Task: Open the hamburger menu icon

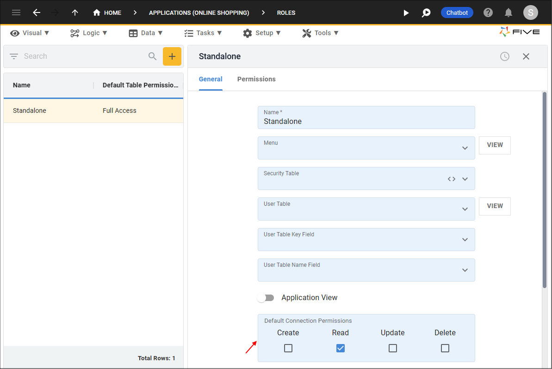Action: click(16, 12)
